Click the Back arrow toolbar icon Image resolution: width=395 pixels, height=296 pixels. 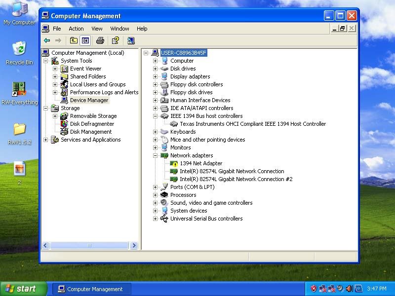point(47,40)
